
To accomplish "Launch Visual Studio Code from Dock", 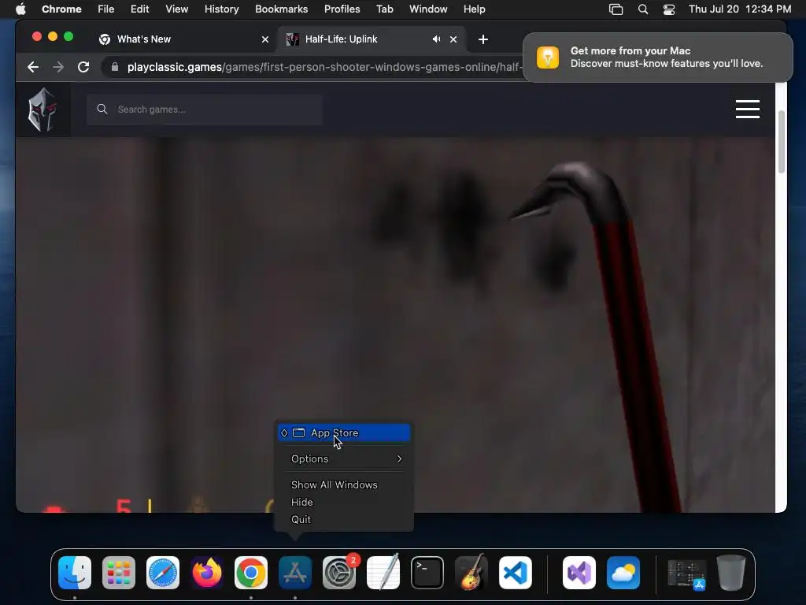I will (x=516, y=573).
